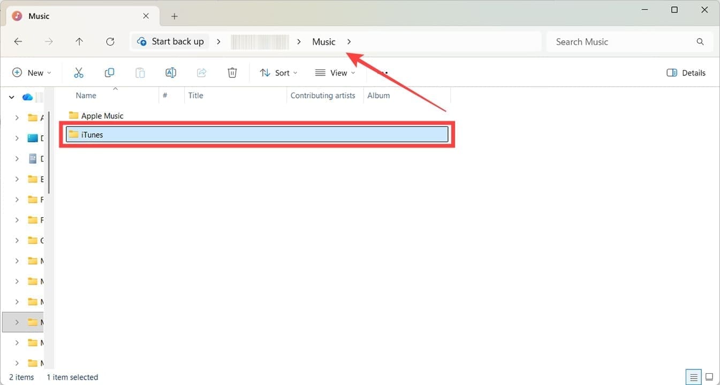
Task: Click the Copy icon in toolbar
Action: tap(109, 73)
